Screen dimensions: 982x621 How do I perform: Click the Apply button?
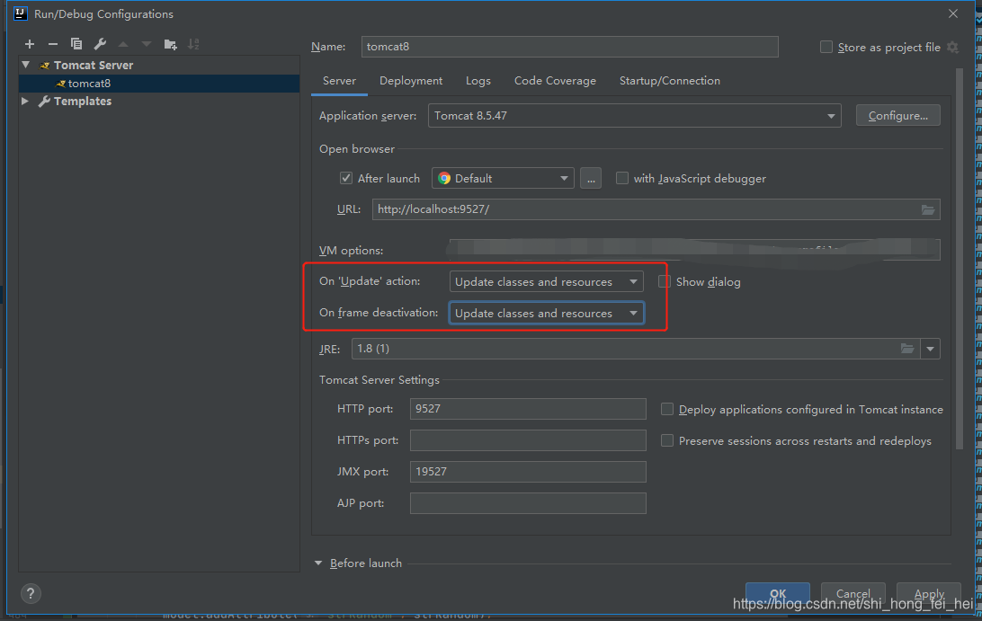(929, 593)
